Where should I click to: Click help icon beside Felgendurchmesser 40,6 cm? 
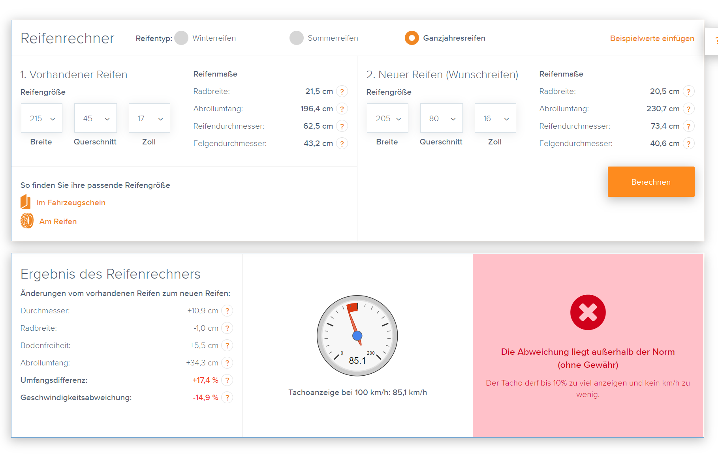coord(689,144)
